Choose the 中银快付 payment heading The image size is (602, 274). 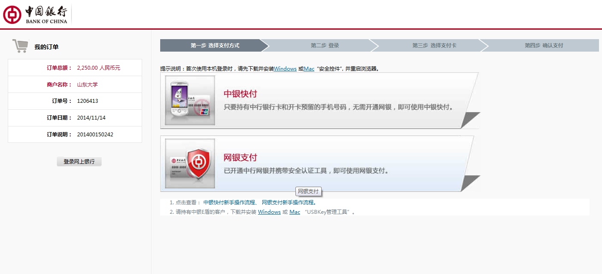[x=240, y=94]
